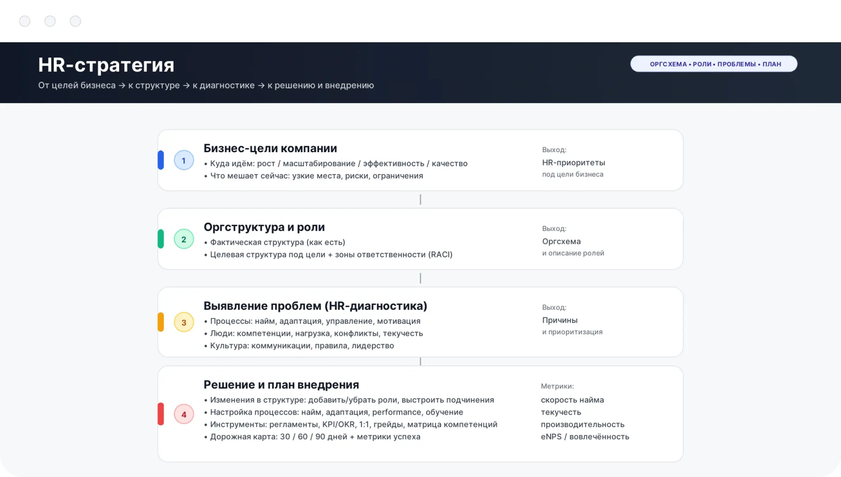This screenshot has width=841, height=477.
Task: Click the orange accent bar on card 3
Action: [x=161, y=322]
